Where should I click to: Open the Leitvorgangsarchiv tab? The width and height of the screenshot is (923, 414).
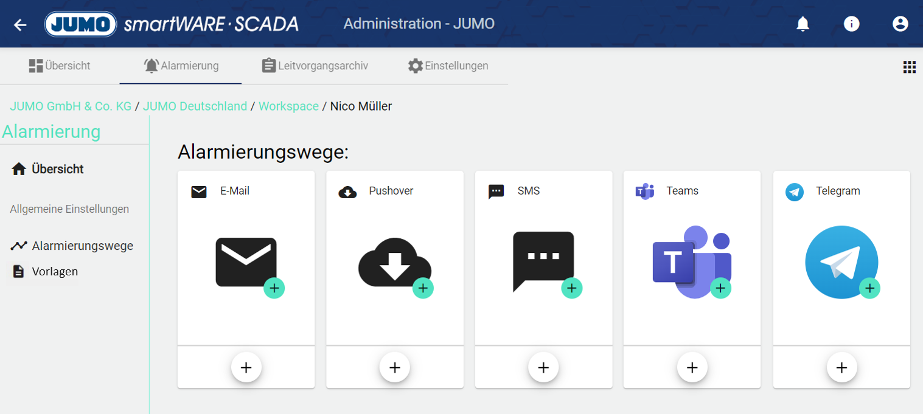pos(315,66)
